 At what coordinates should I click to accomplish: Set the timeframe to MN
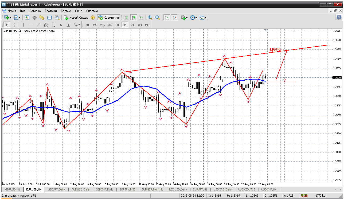(147, 25)
